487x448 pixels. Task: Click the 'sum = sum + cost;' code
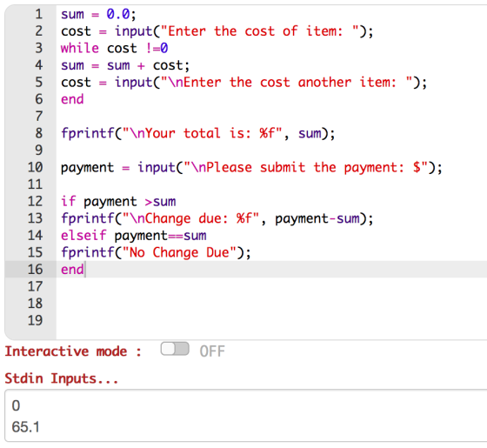[x=125, y=65]
